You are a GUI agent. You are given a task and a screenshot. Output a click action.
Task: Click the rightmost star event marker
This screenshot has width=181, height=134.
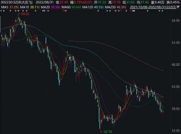click(162, 11)
